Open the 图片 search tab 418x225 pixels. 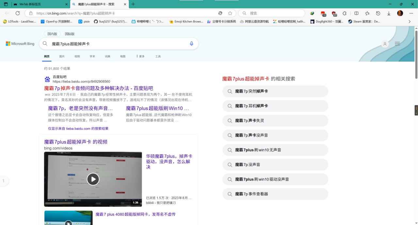(62, 56)
